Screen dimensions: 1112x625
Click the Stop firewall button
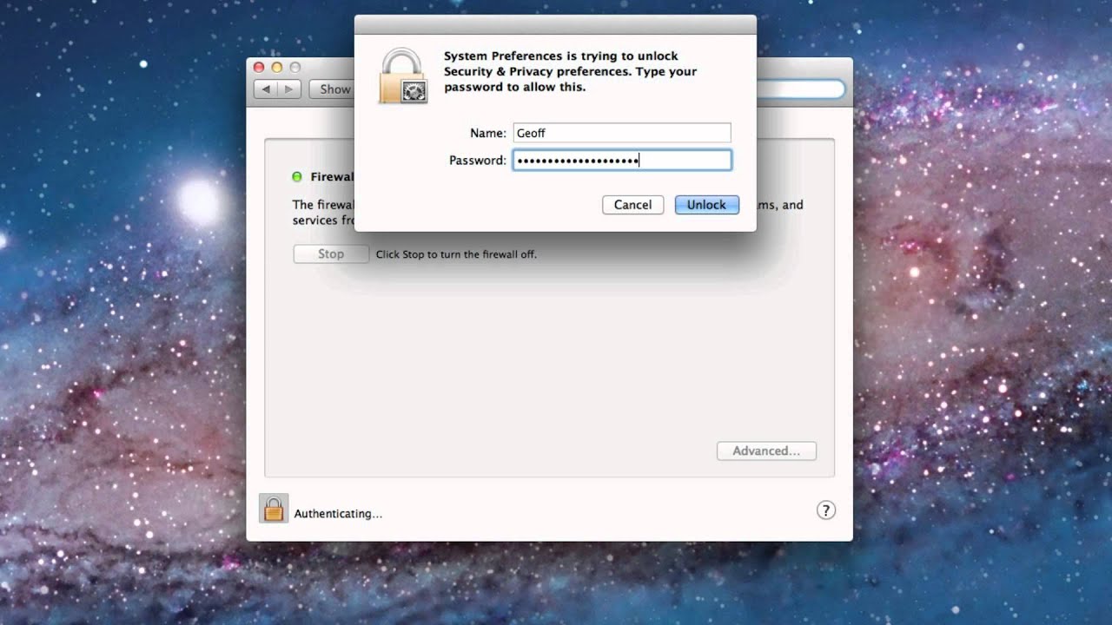(x=331, y=254)
